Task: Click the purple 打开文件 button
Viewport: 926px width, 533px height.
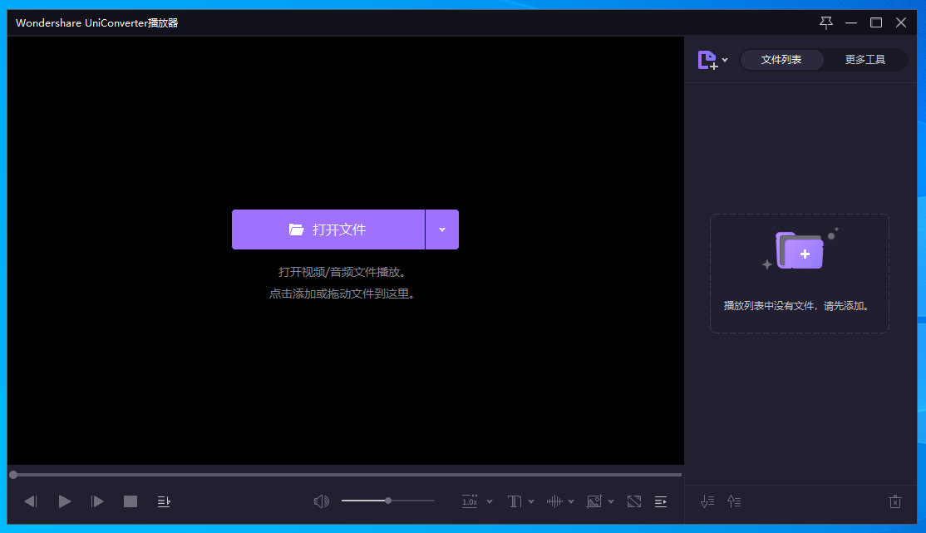Action: (328, 229)
